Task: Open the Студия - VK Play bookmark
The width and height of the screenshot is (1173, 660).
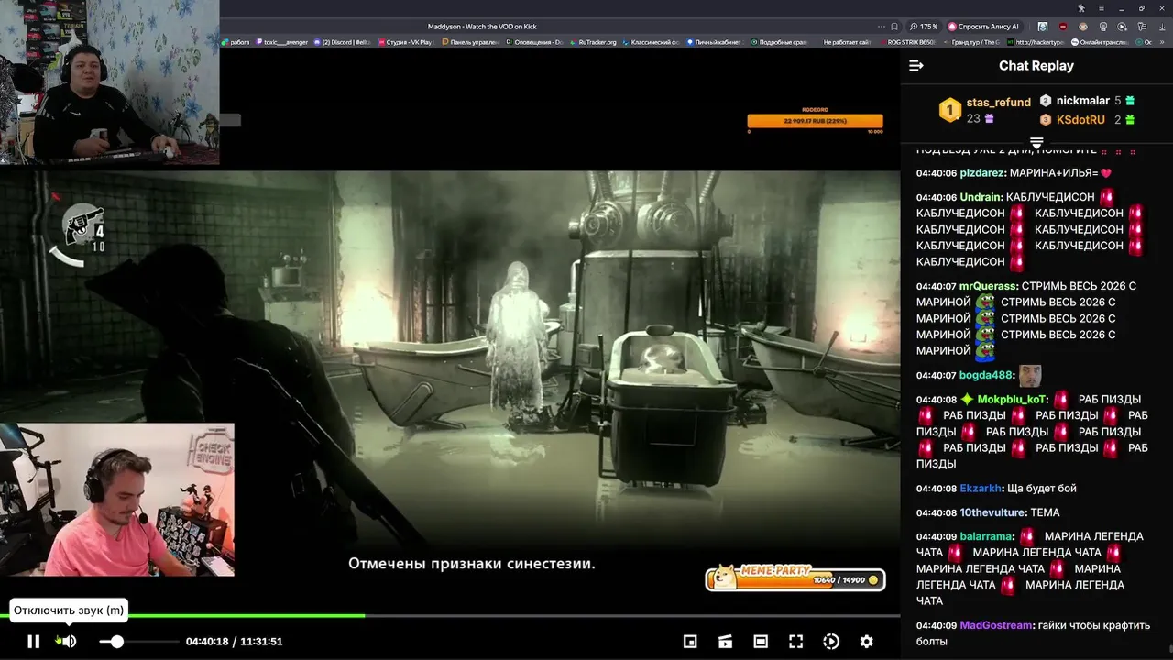Action: (x=405, y=42)
